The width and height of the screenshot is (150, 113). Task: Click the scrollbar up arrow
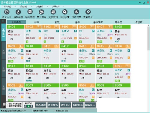(x=148, y=26)
